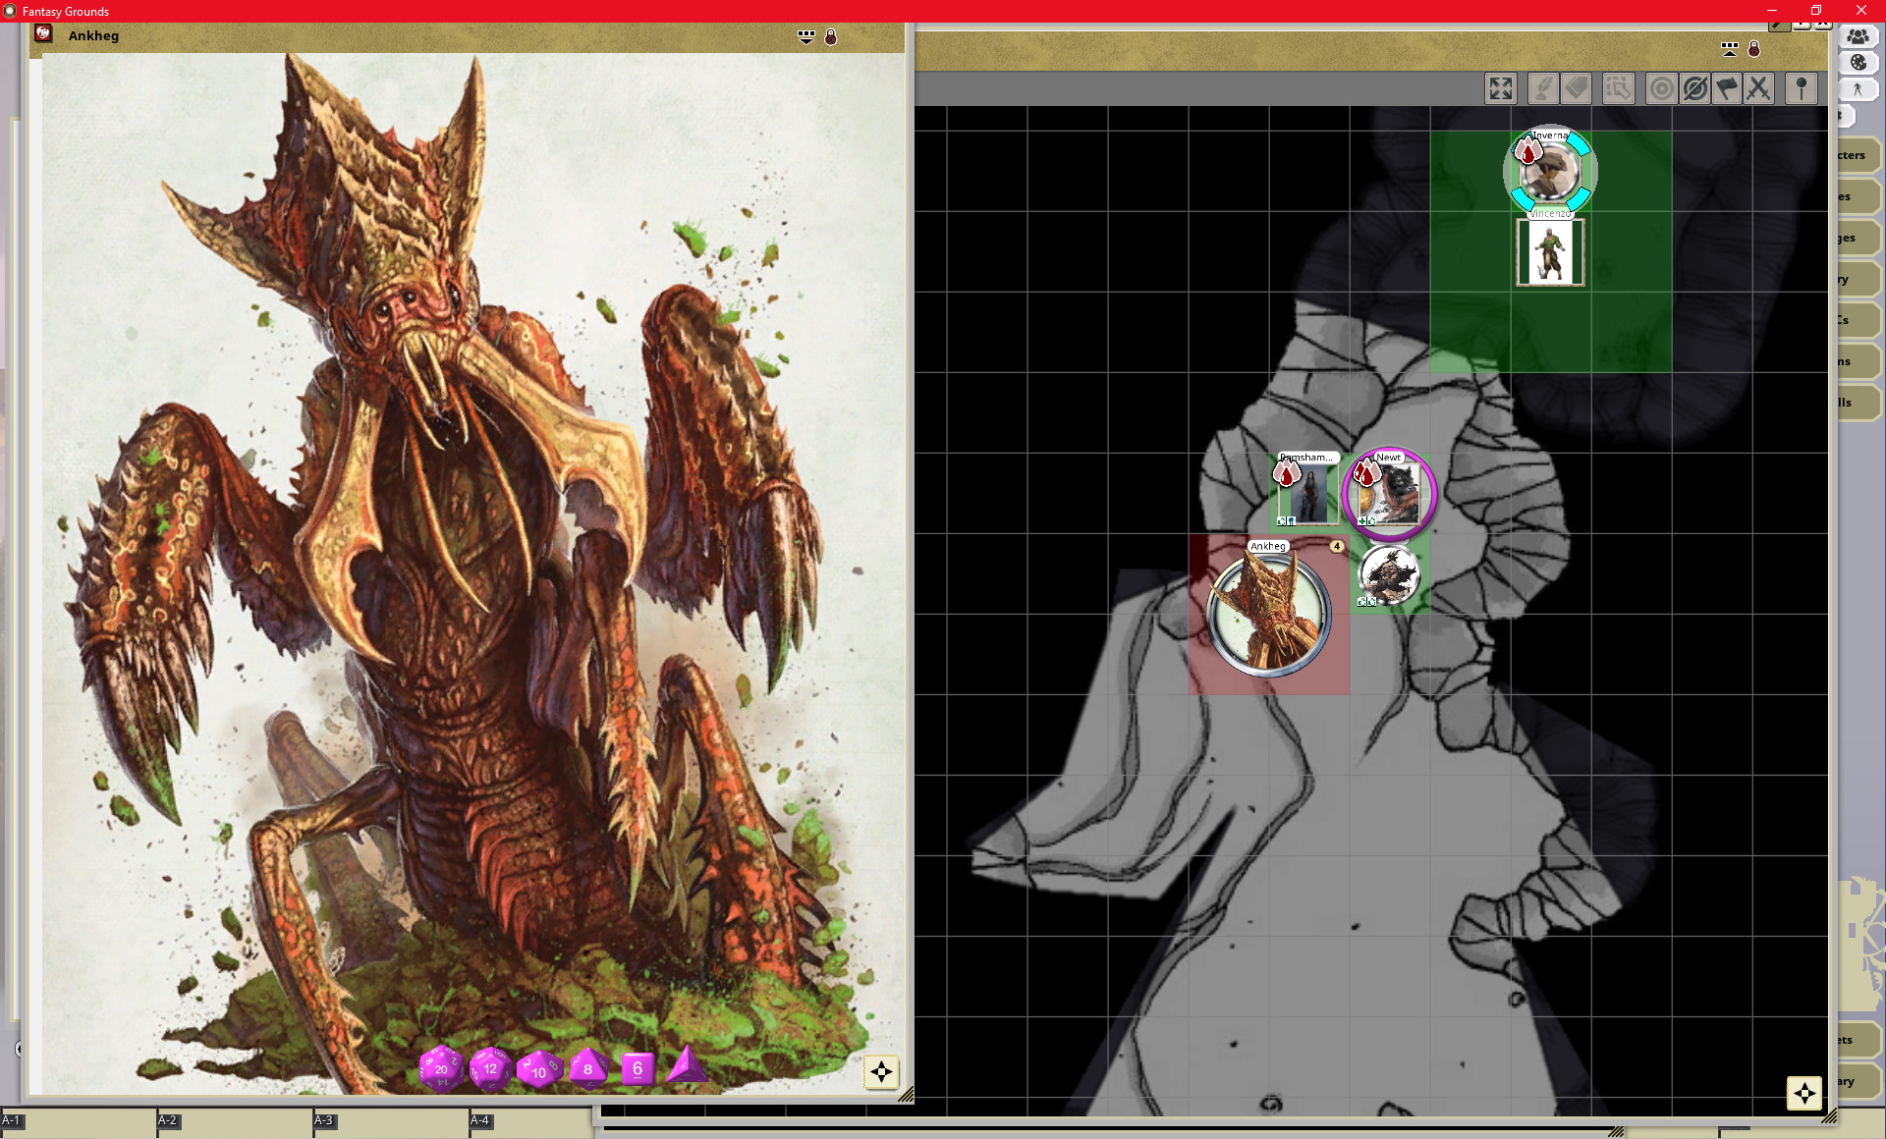Open the color palette sidebar icon
The width and height of the screenshot is (1886, 1139).
pyautogui.click(x=1858, y=62)
